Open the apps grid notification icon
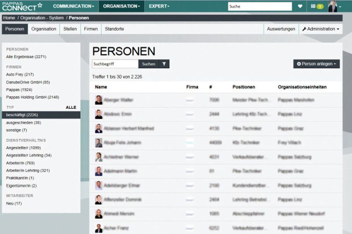The height and width of the screenshot is (234, 352). [x=317, y=6]
